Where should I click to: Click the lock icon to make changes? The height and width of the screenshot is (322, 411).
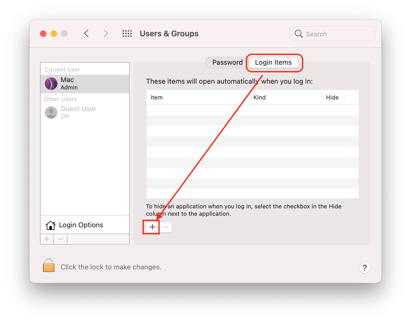pos(49,265)
